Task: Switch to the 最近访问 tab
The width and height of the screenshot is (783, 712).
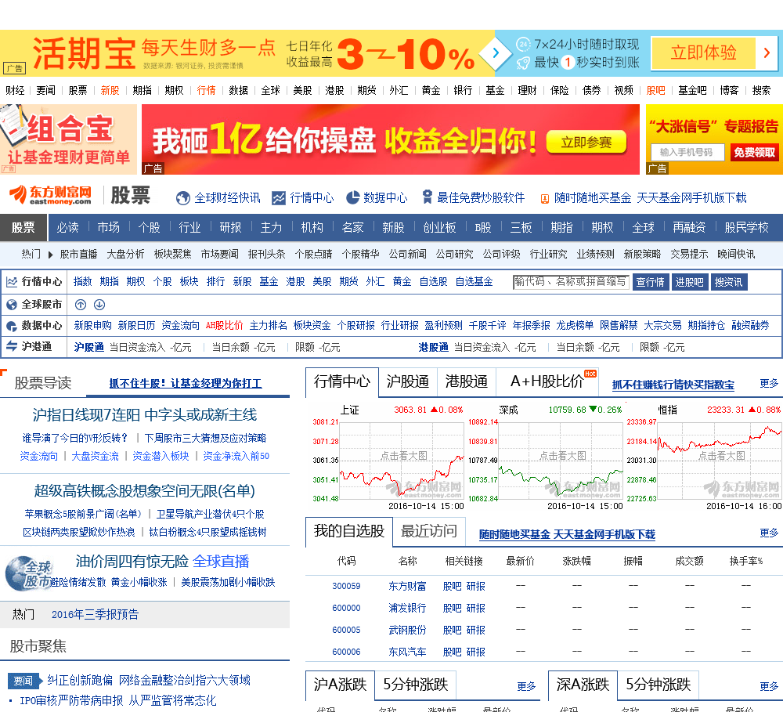Action: 429,531
